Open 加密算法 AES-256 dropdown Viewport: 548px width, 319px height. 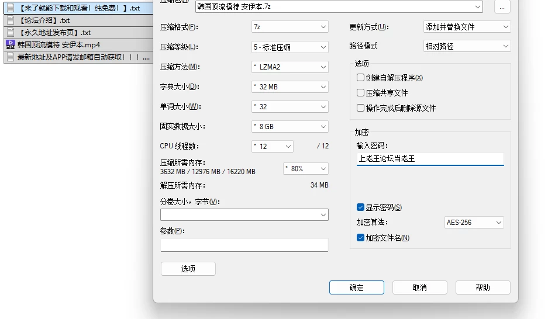(474, 223)
